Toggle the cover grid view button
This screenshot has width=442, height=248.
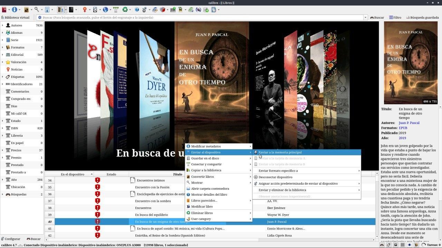(402, 245)
